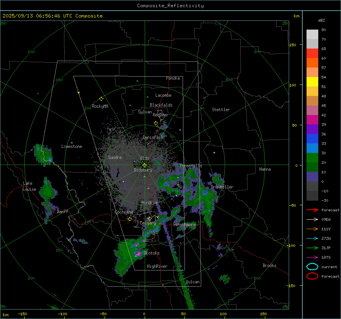Click the Cochrane city label
Viewport: 341px width, 319px height.
tap(124, 212)
